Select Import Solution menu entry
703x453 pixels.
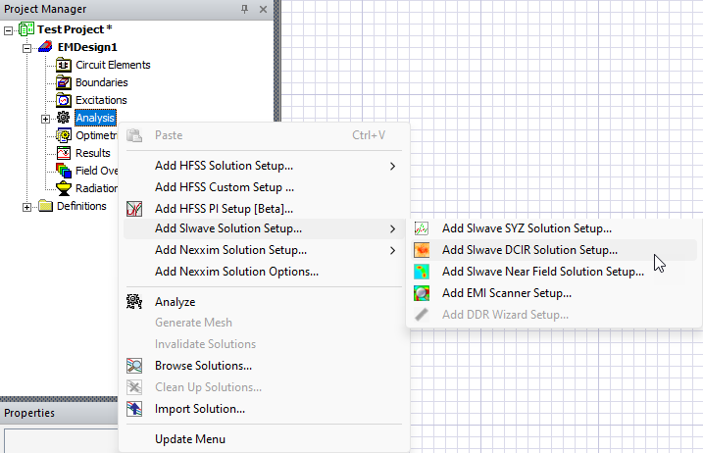click(x=264, y=409)
